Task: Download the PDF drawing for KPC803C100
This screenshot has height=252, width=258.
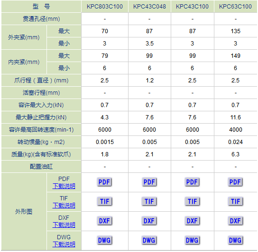Action: coord(104,182)
